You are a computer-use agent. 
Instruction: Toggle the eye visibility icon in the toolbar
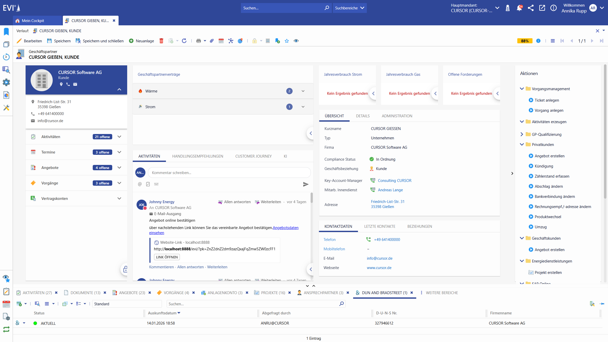296,41
